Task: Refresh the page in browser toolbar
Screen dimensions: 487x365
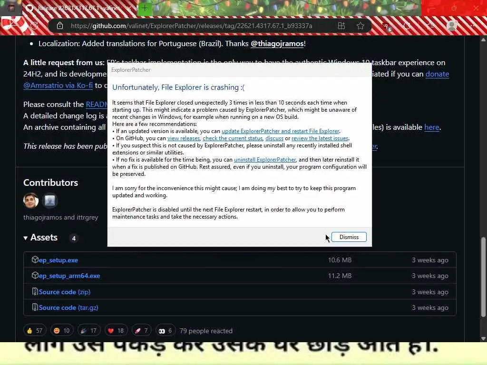Action: (34, 26)
